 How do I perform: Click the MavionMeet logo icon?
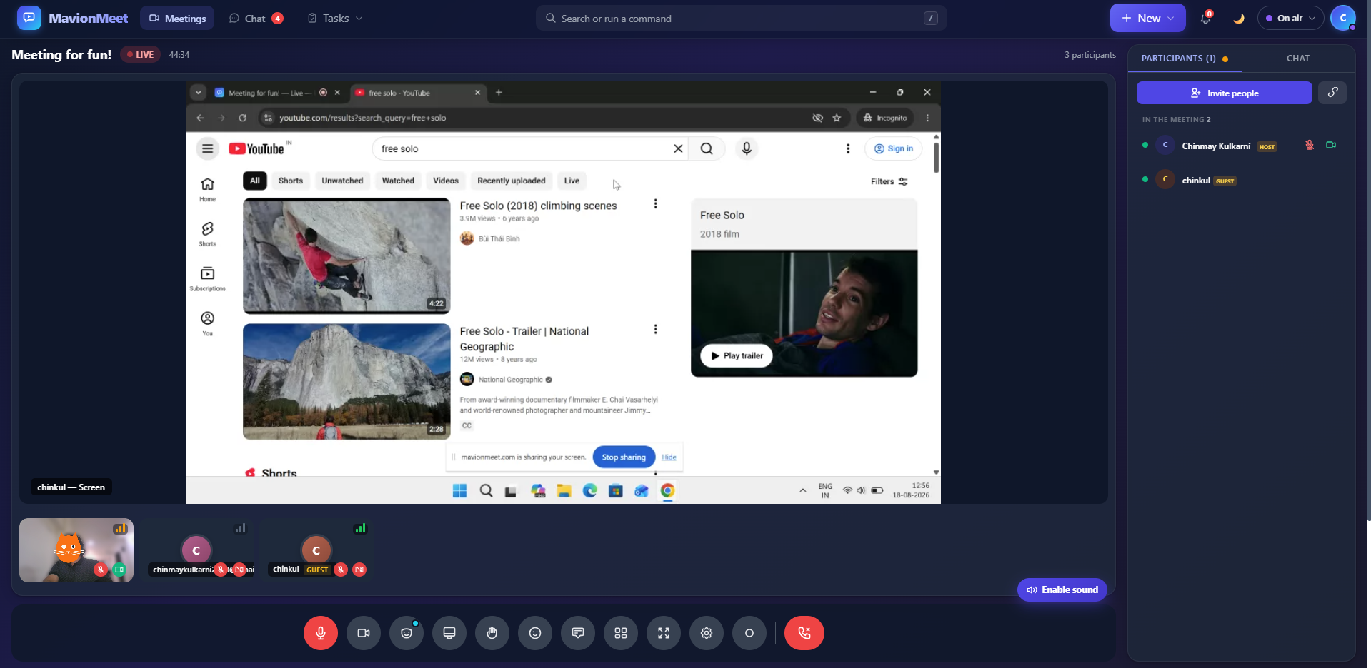[29, 18]
